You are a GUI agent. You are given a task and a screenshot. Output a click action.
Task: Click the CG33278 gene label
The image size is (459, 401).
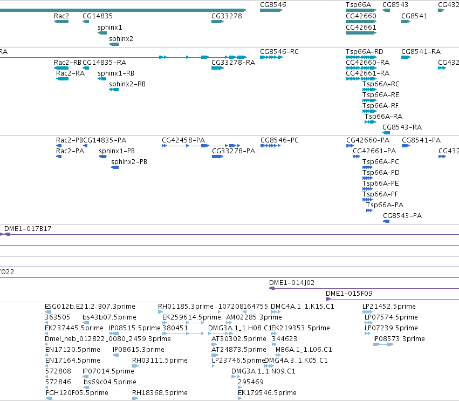tap(227, 16)
